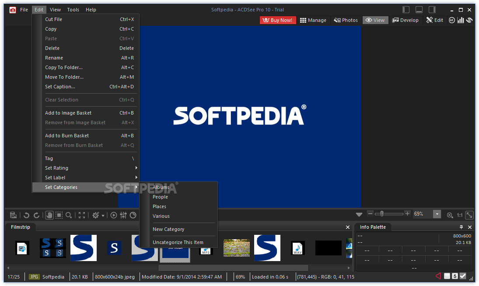
Task: Pick the Zoom magnifier tool
Action: point(69,215)
